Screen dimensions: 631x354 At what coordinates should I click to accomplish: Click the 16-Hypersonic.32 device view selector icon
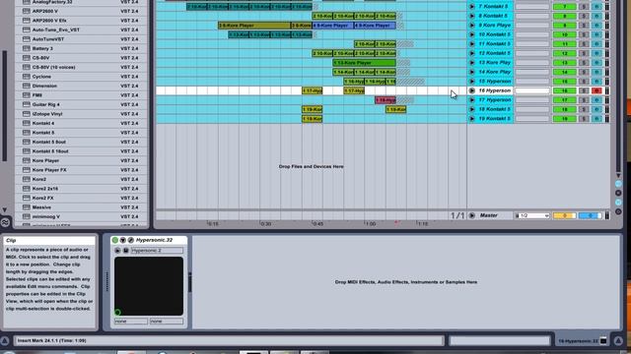[603, 341]
